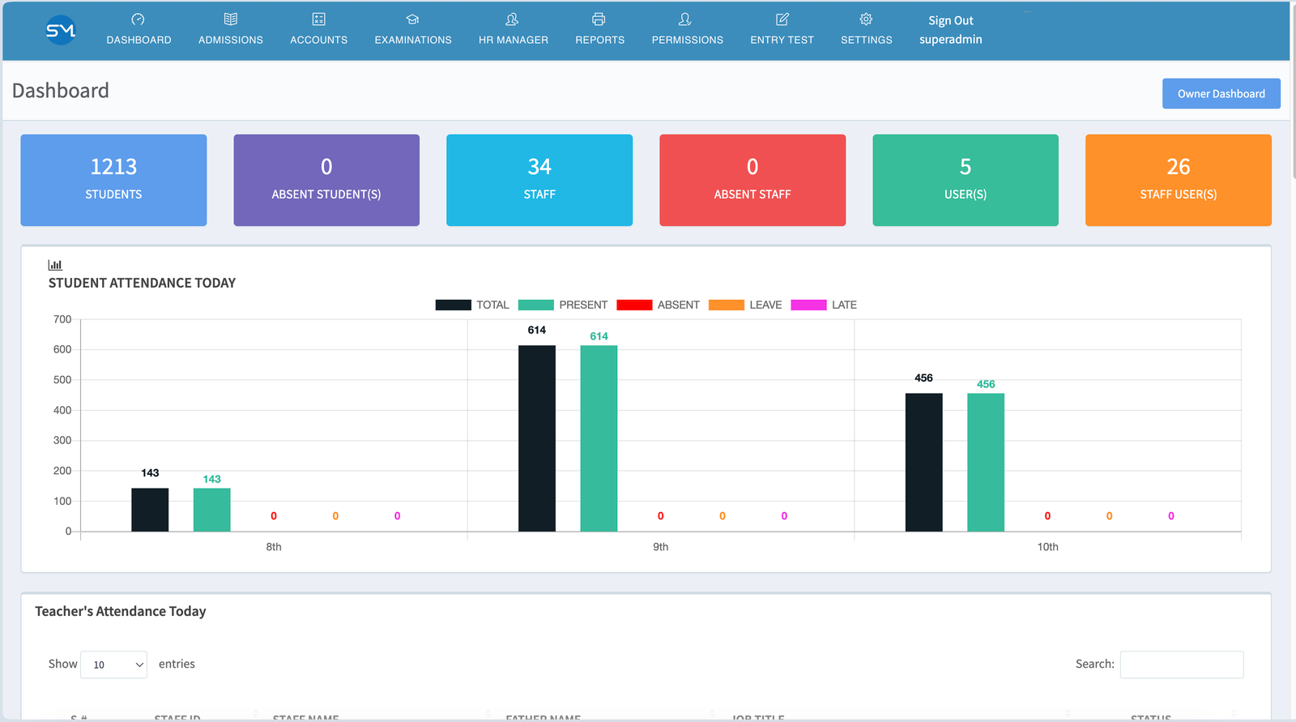This screenshot has height=722, width=1296.
Task: Open the Accounts menu
Action: 319,40
